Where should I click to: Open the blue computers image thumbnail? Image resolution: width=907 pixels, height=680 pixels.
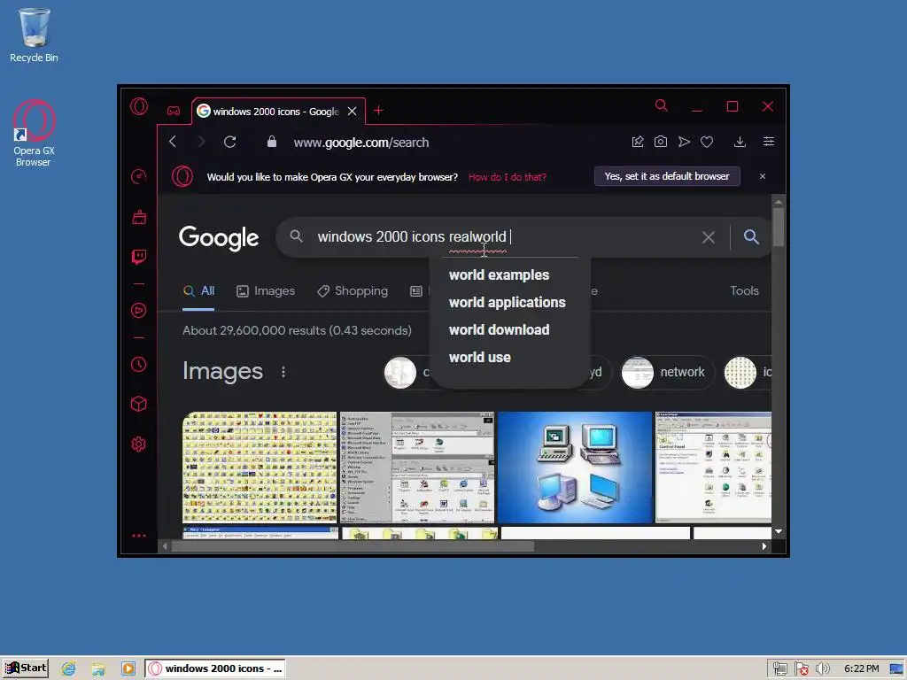574,467
